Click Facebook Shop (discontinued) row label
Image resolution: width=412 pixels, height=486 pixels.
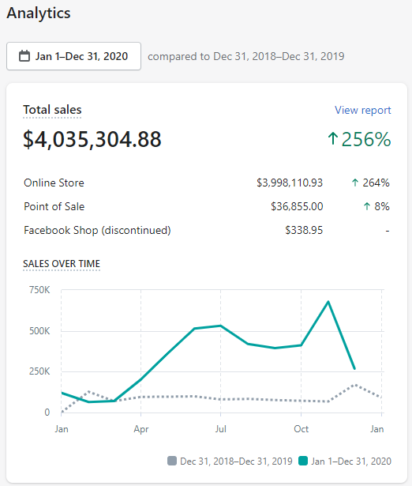pyautogui.click(x=97, y=230)
